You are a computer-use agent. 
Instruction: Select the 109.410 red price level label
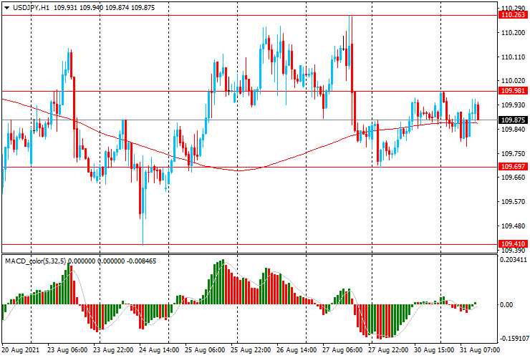[513, 243]
